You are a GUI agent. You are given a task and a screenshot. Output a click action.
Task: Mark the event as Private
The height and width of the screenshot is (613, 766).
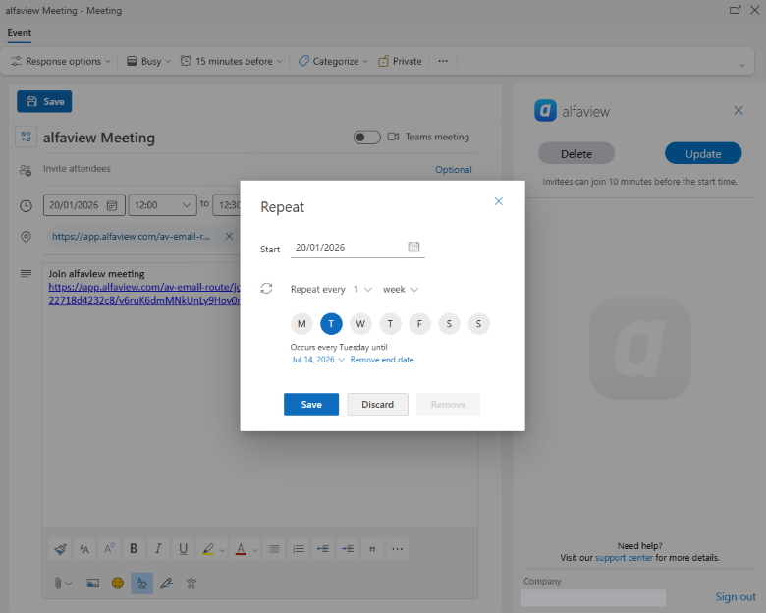click(400, 61)
